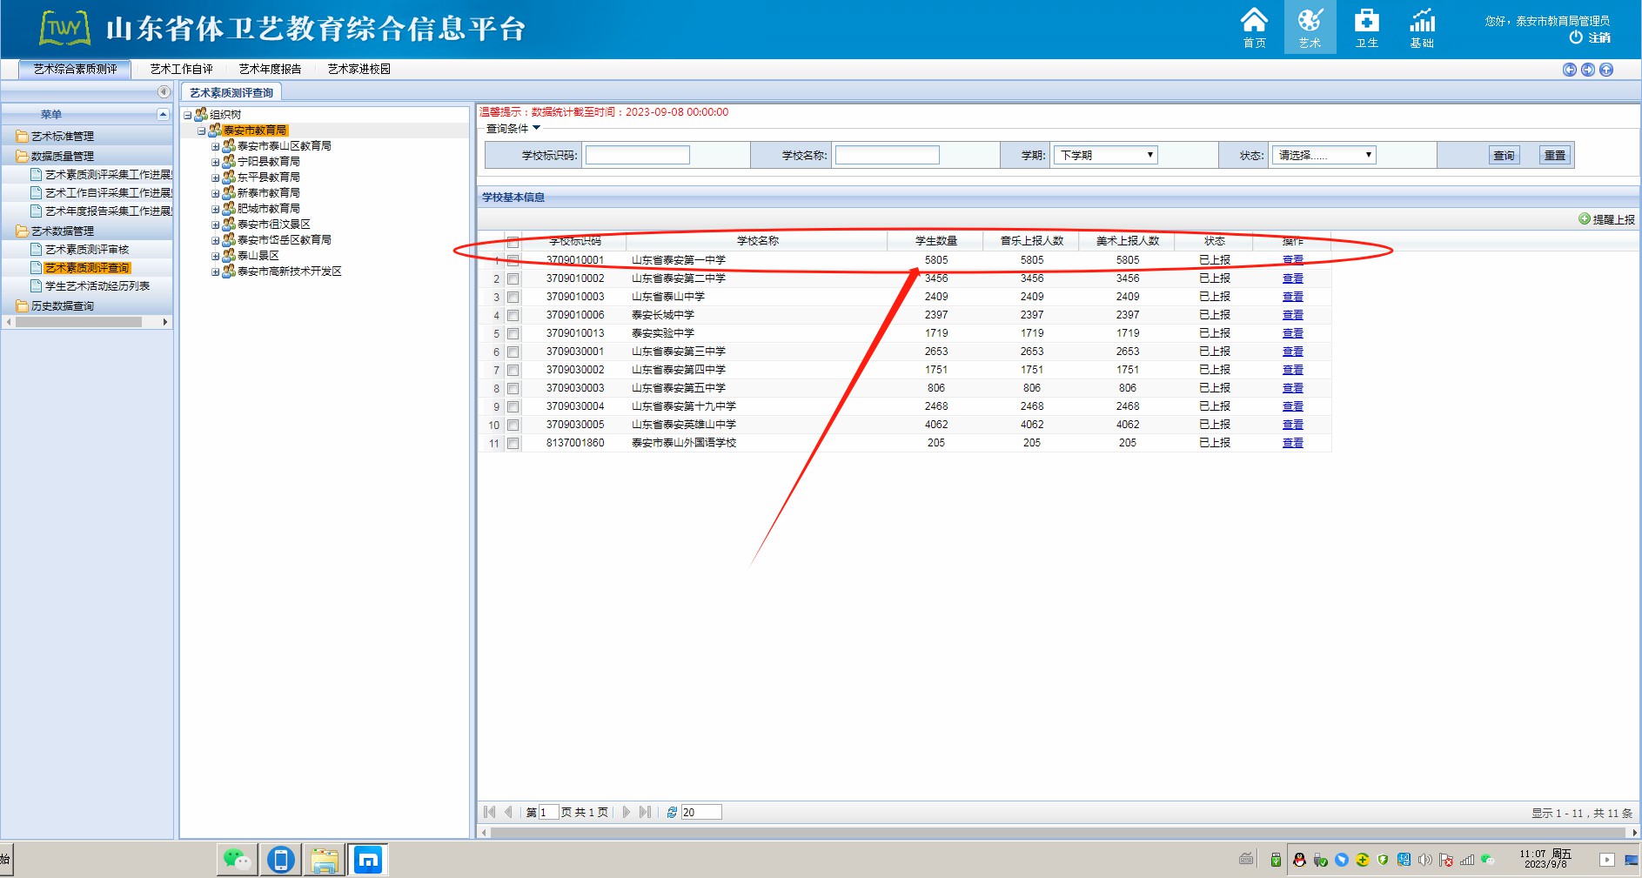Collapse the left sidebar panel arrow
This screenshot has height=878, width=1642.
coord(163,92)
